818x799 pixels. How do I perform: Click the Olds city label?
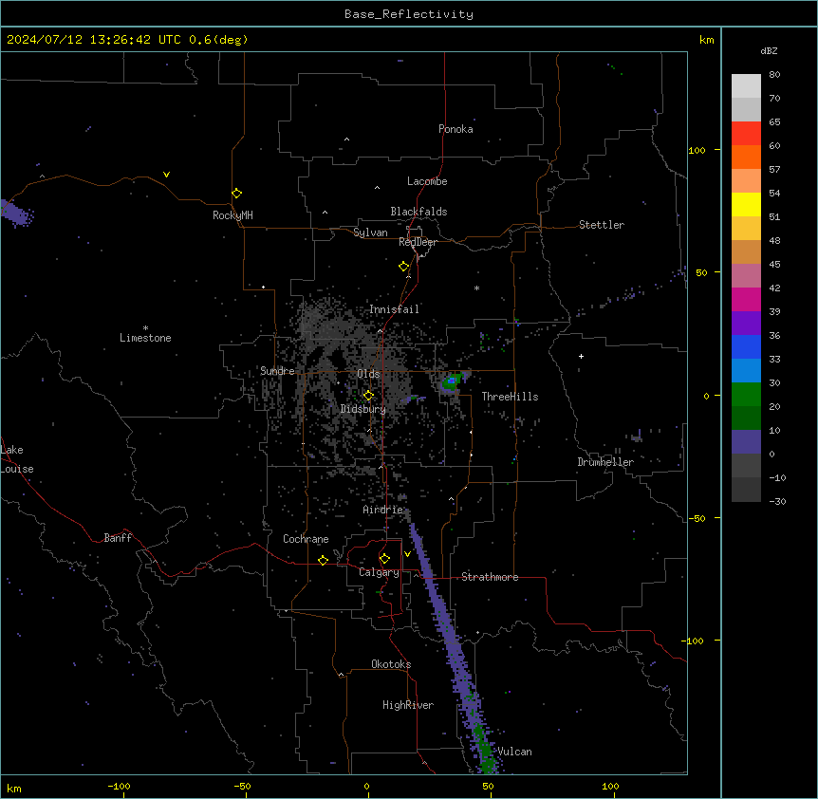coord(368,374)
